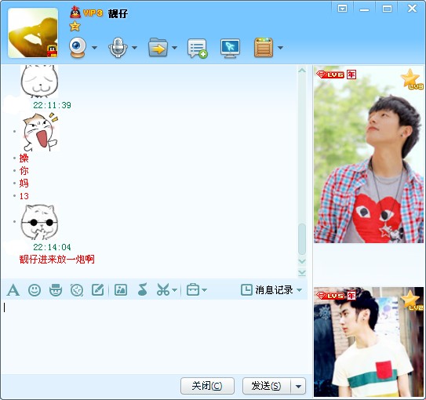Expand applications box dropdown arrow

[x=280, y=48]
